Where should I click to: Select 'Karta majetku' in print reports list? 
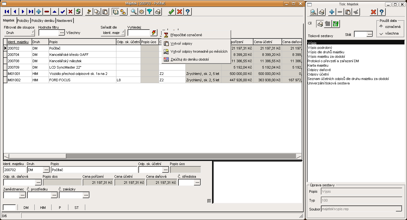pyautogui.click(x=318, y=65)
